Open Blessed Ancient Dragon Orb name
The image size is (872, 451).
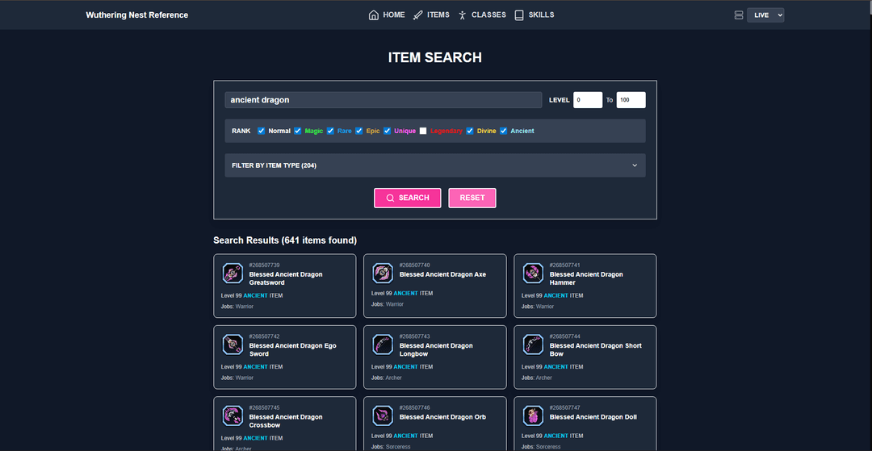pyautogui.click(x=442, y=417)
